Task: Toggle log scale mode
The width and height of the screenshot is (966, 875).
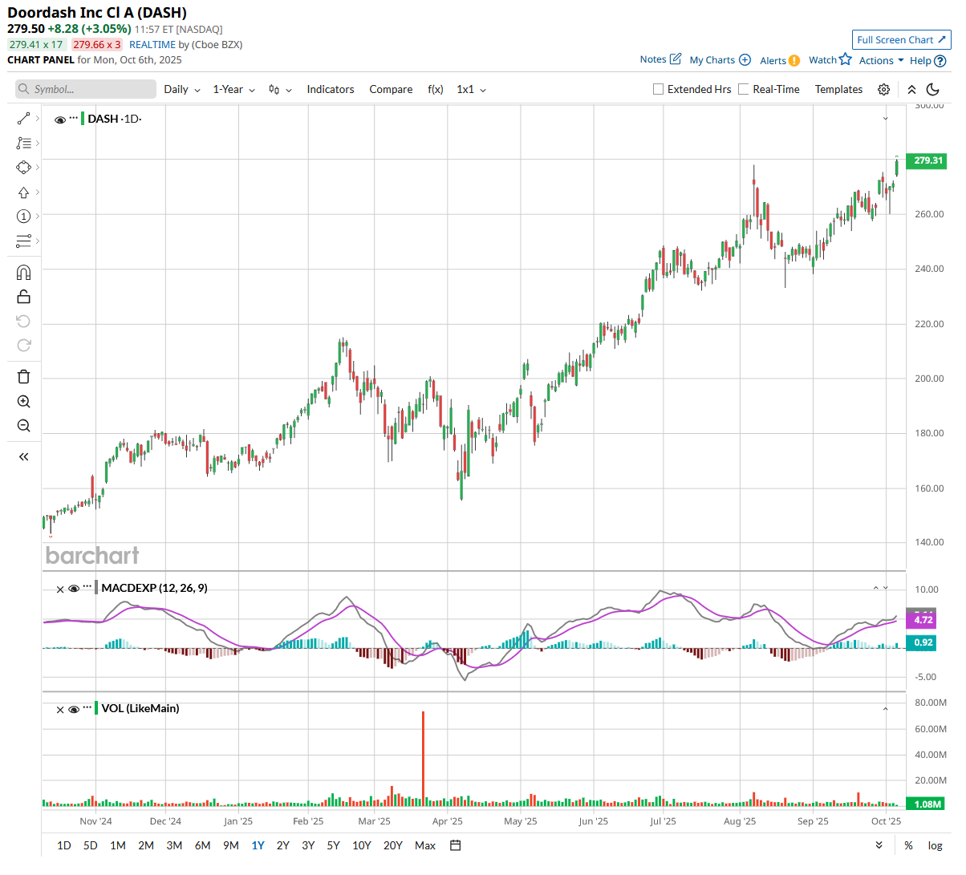Action: click(936, 845)
